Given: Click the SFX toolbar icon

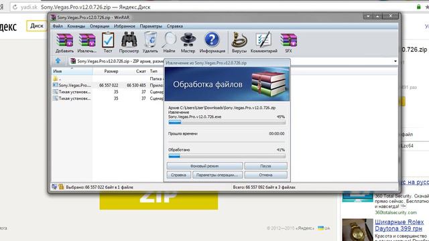Looking at the screenshot, I should [288, 43].
